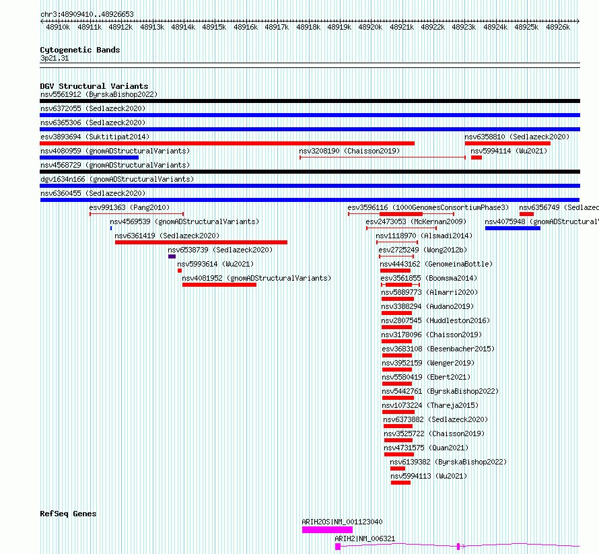This screenshot has width=599, height=554.
Task: Select the nsv6360455 (Sedlazeck2020) label
Action: (x=93, y=193)
